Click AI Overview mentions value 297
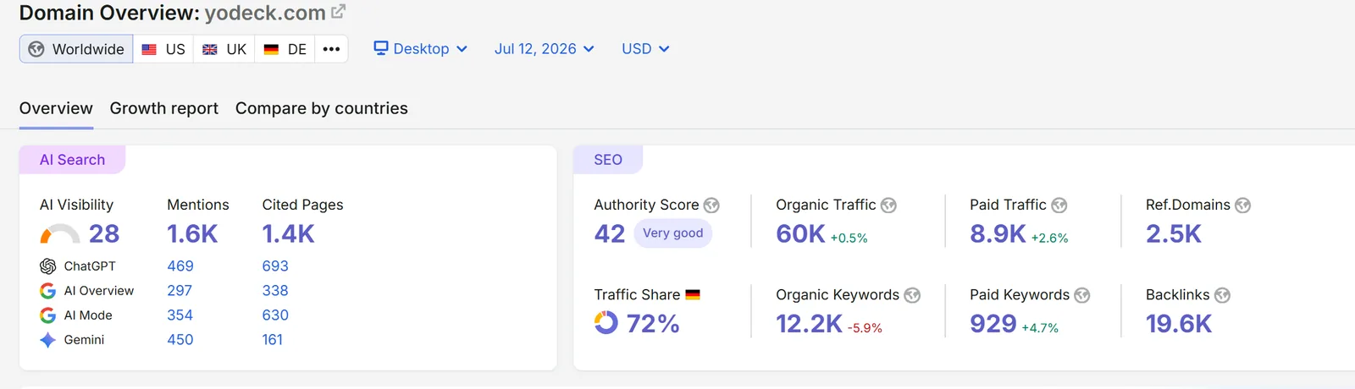The width and height of the screenshot is (1355, 389). (180, 291)
